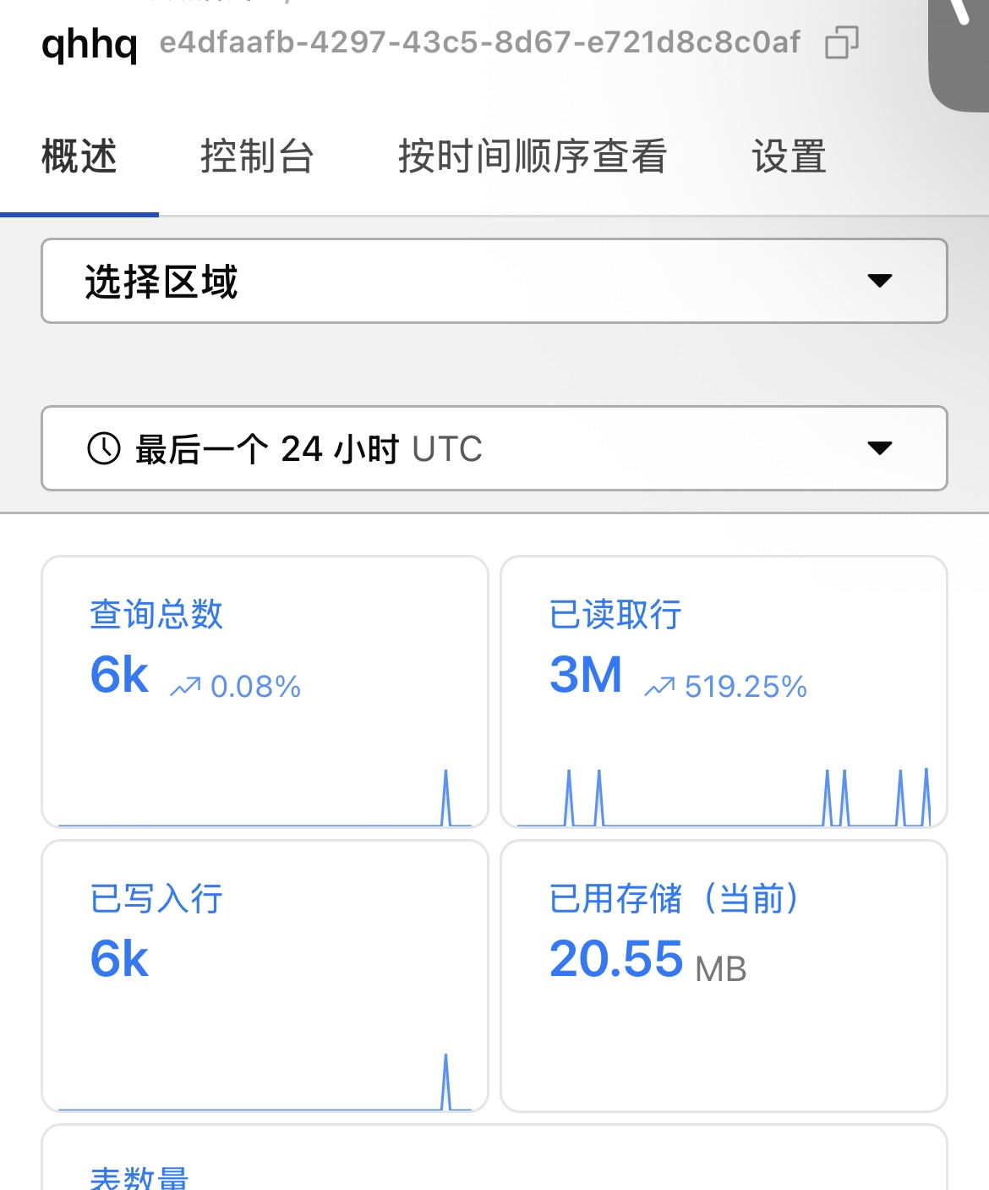Click the upward trend arrow beside 519.25%

pos(659,685)
